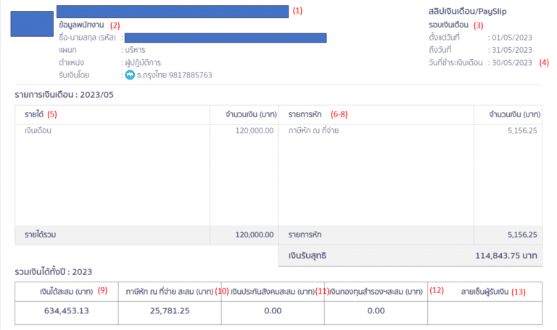Select accumulated withholding tax value 25,781.25
557x330 pixels.
pyautogui.click(x=170, y=310)
